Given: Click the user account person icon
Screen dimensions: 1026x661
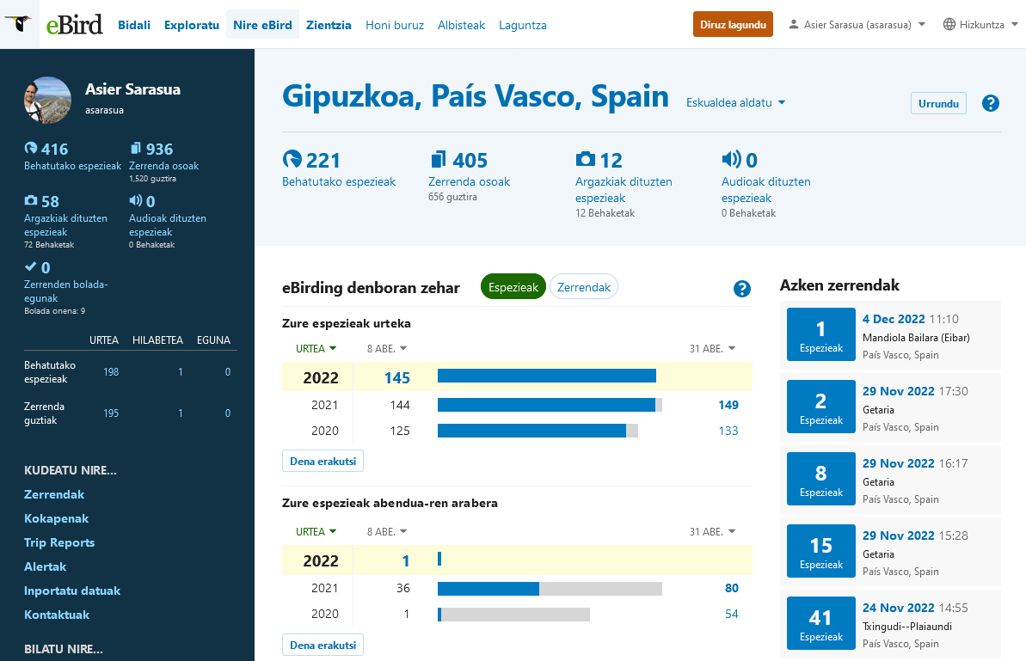Looking at the screenshot, I should point(793,24).
